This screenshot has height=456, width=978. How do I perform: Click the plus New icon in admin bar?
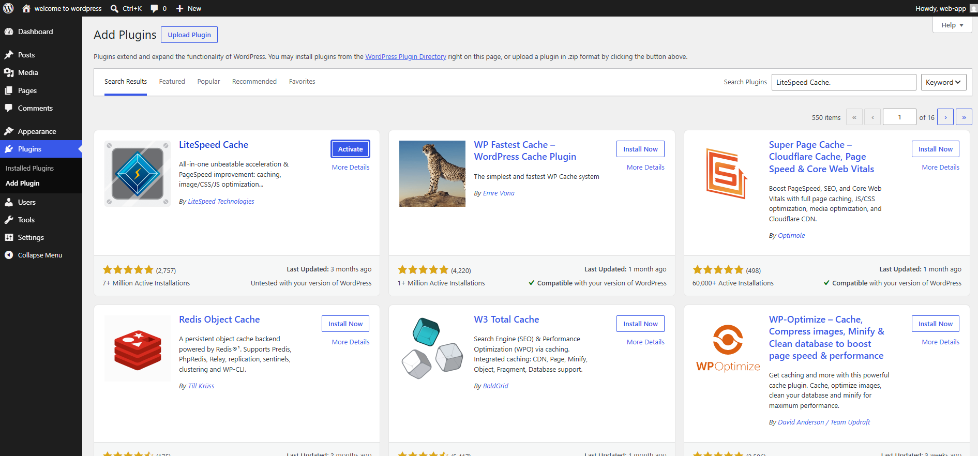(x=179, y=9)
